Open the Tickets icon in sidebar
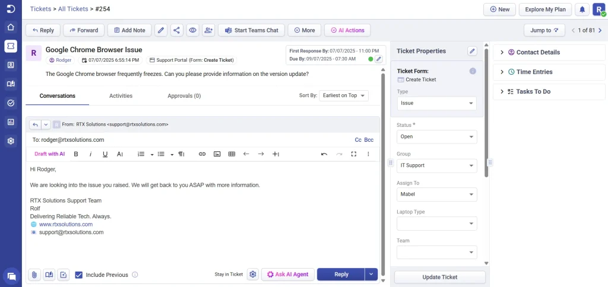Screen dimensions: 608x287 [x=11, y=46]
